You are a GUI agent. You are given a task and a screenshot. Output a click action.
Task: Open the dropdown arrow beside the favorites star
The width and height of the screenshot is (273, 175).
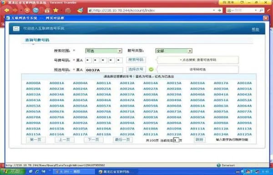click(x=61, y=10)
